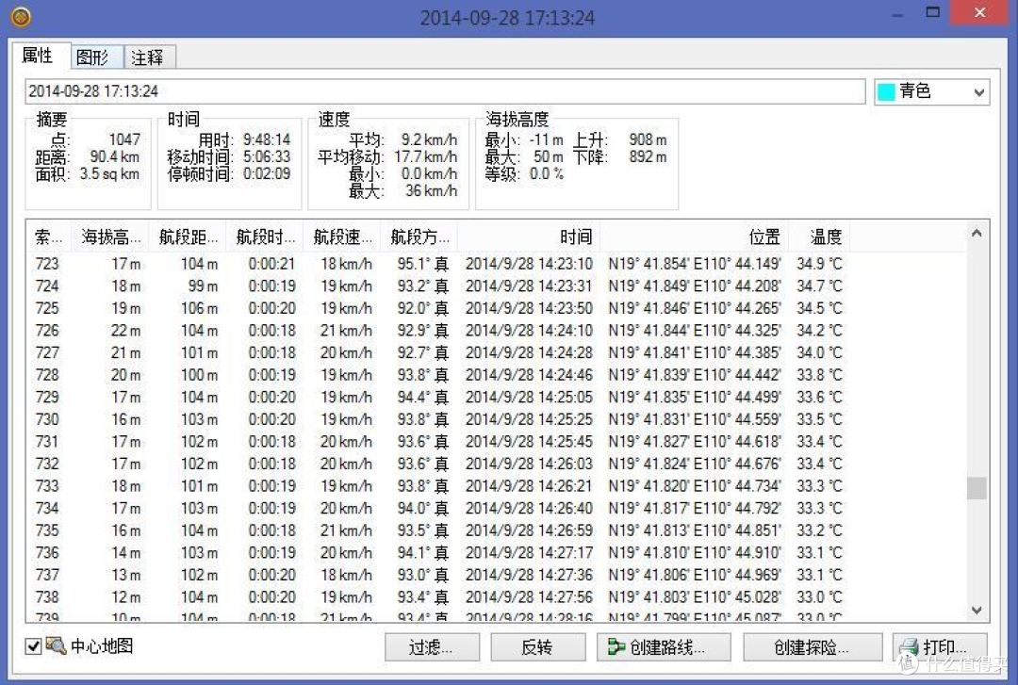Click temperature value 34.9 °C
Screen dimensions: 1018x685
pos(819,264)
